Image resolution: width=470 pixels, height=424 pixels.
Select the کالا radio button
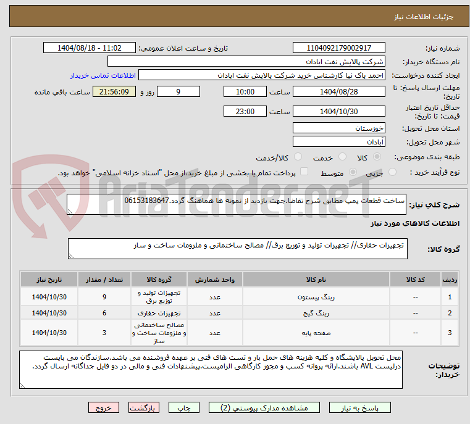coord(377,157)
